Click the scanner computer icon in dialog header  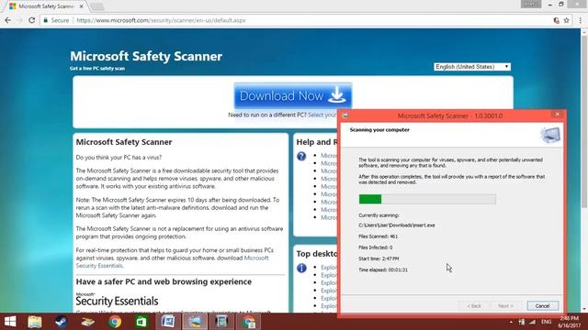pos(550,135)
